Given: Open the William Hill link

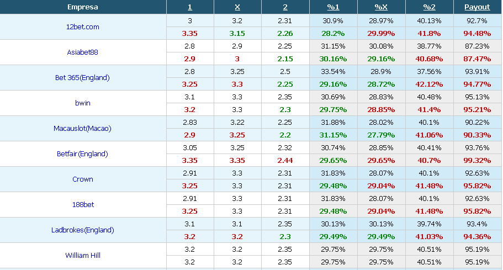Looking at the screenshot, I should tap(82, 255).
